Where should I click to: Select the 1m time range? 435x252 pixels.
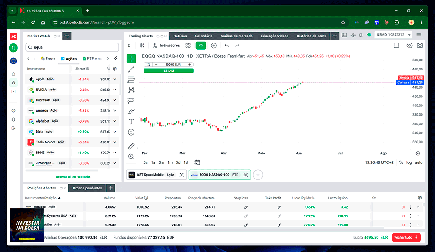(x=170, y=163)
